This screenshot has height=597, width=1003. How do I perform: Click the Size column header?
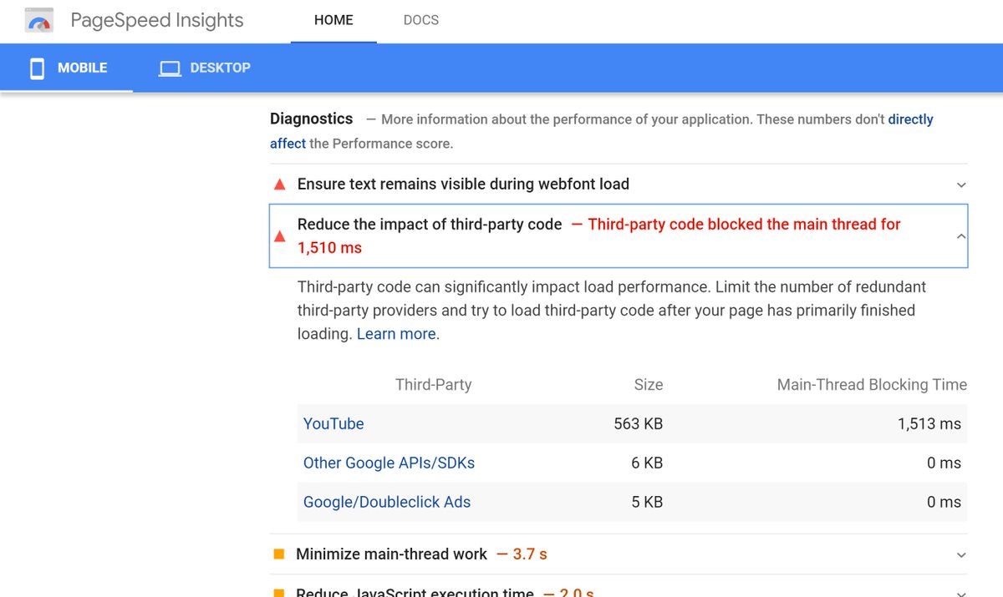click(x=648, y=385)
